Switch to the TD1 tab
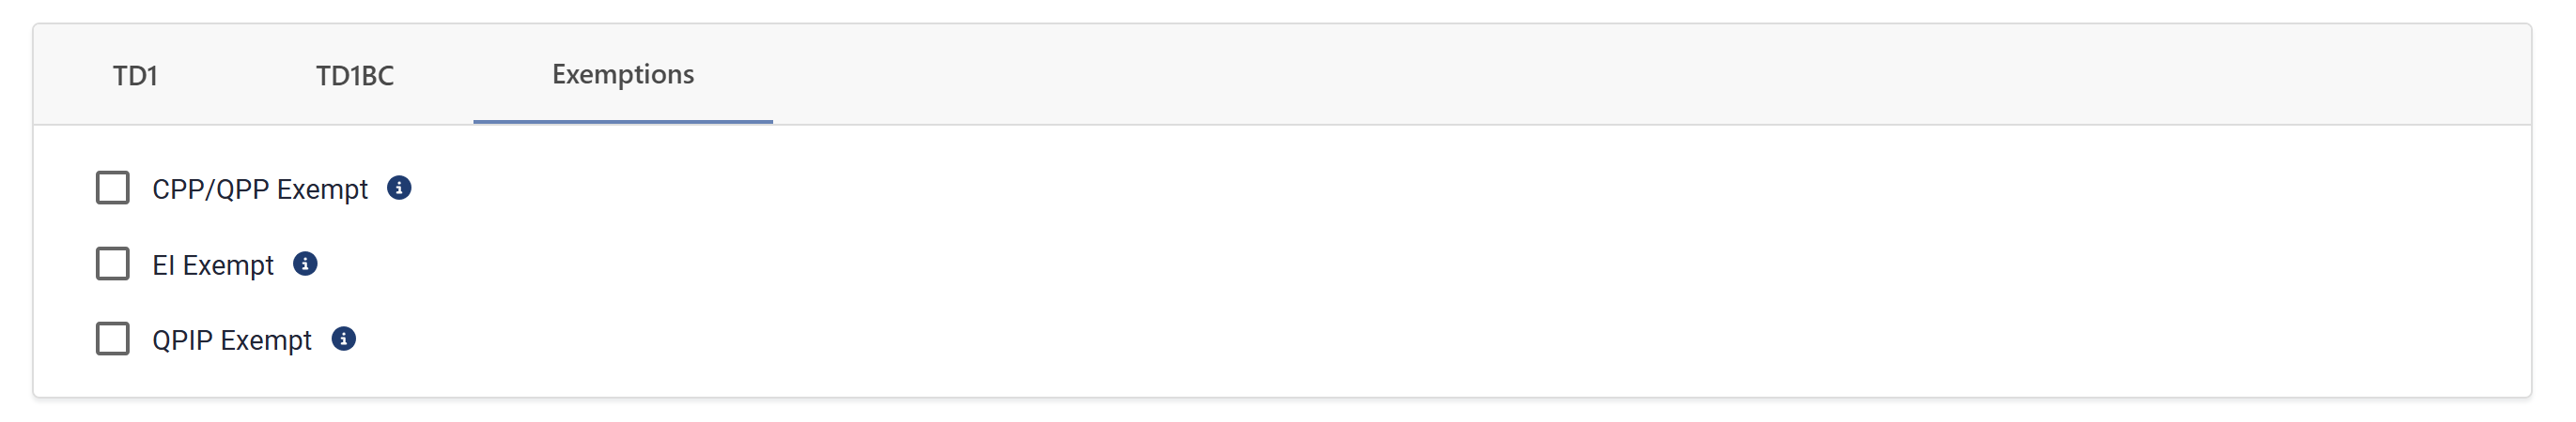 (135, 75)
